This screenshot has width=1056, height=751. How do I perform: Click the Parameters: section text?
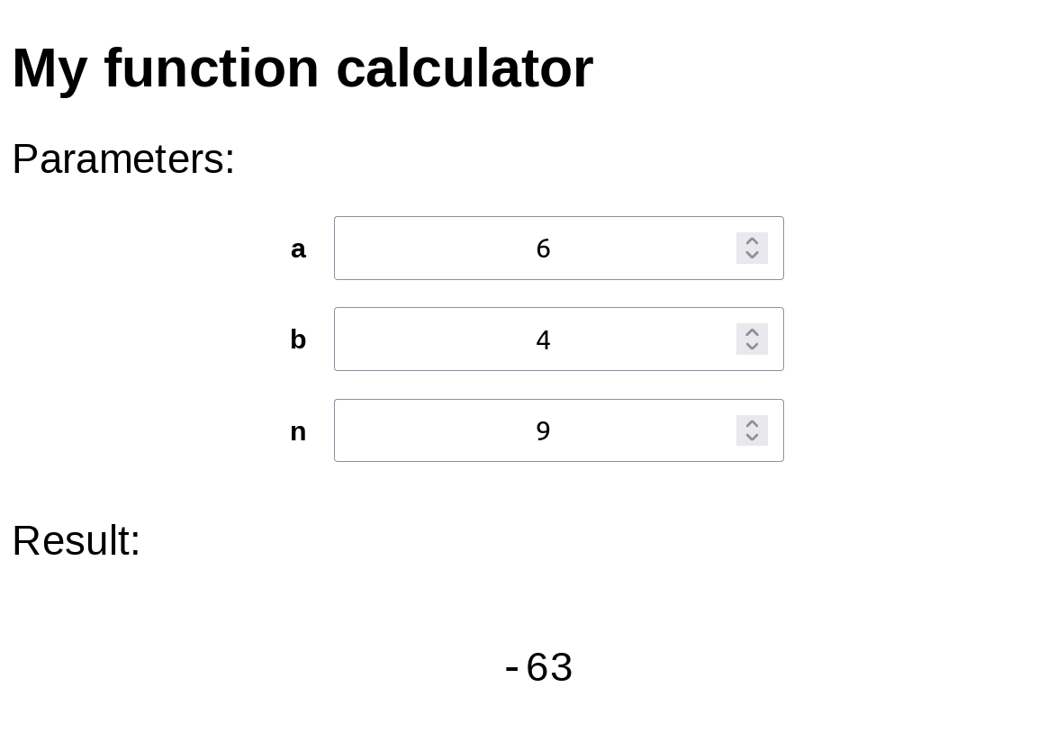pyautogui.click(x=123, y=158)
